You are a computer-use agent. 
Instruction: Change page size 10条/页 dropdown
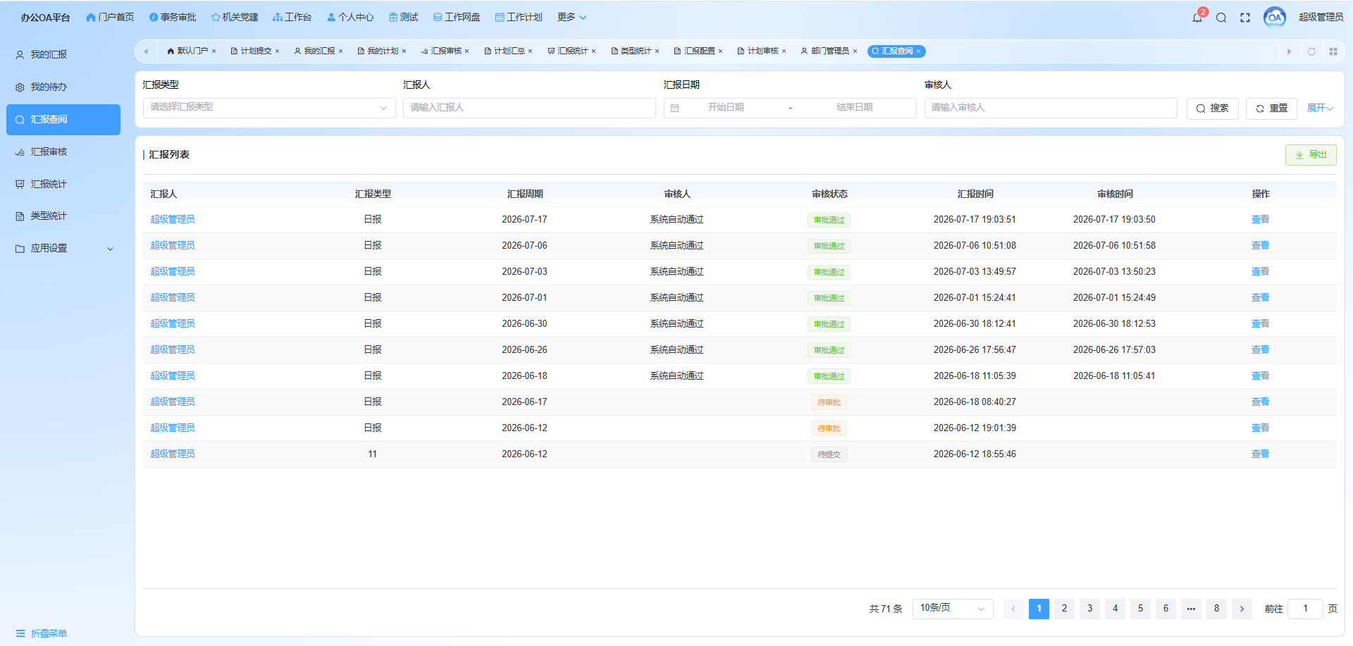pyautogui.click(x=953, y=609)
